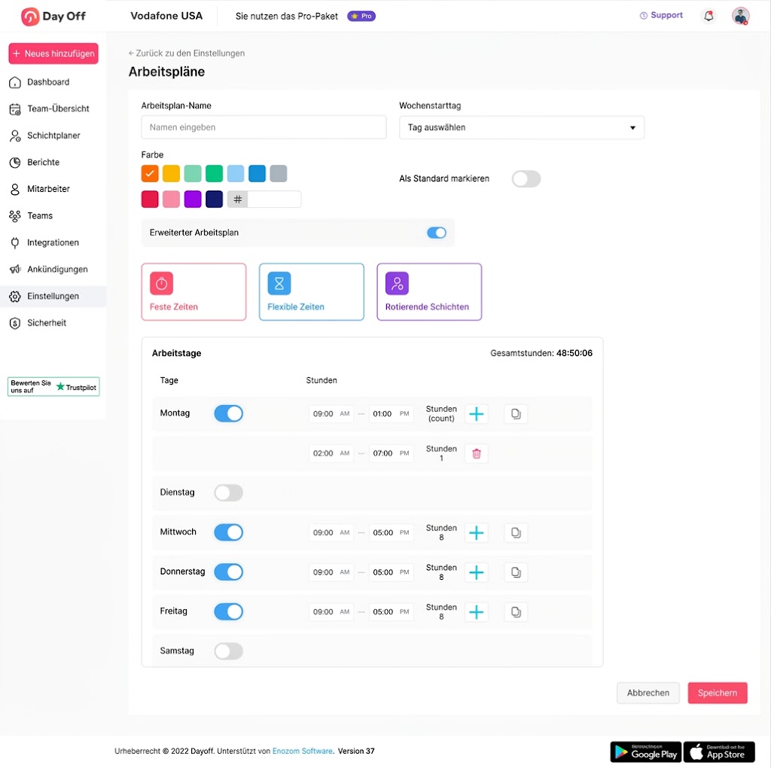Click the Team-Übersicht calendar icon
Screen dimensions: 771x768
[x=15, y=109]
